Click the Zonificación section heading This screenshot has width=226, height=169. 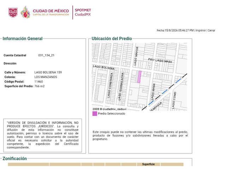(15, 158)
